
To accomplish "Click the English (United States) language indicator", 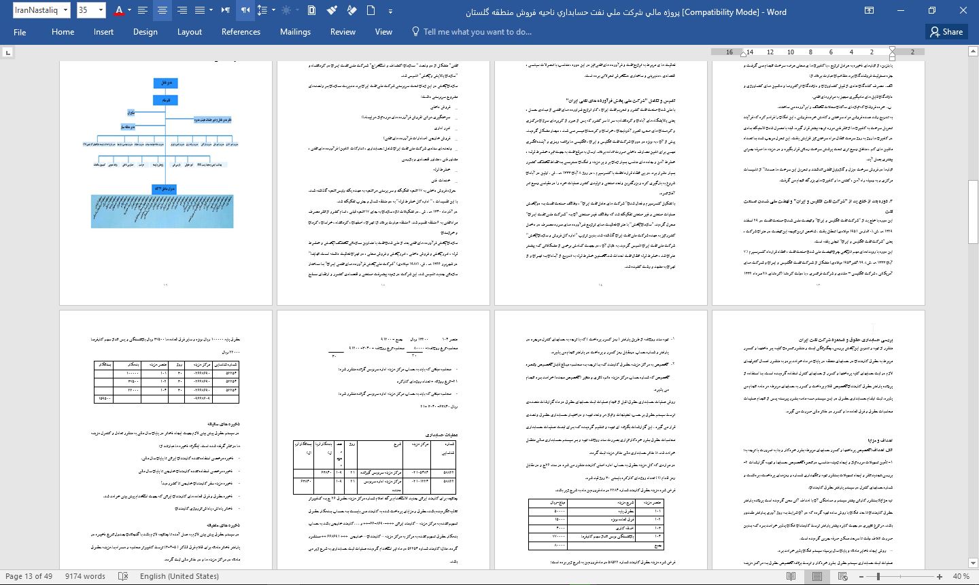I will click(179, 576).
